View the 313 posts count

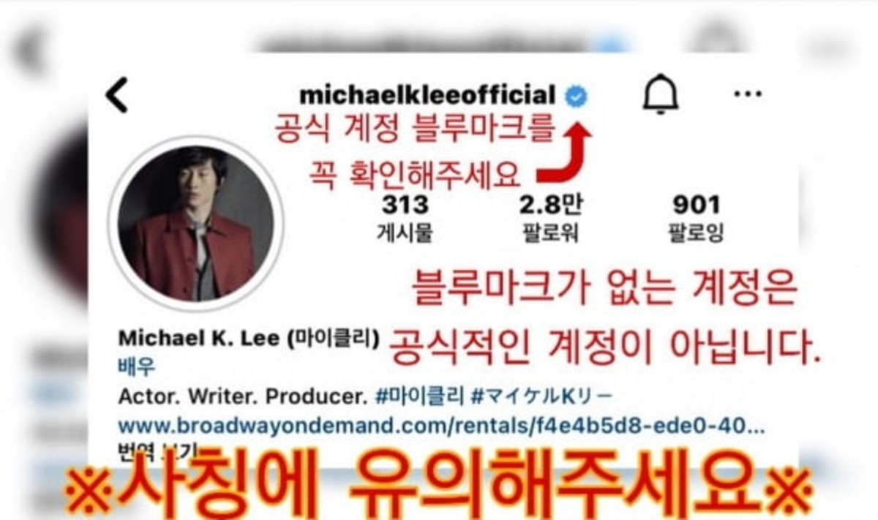(x=405, y=204)
